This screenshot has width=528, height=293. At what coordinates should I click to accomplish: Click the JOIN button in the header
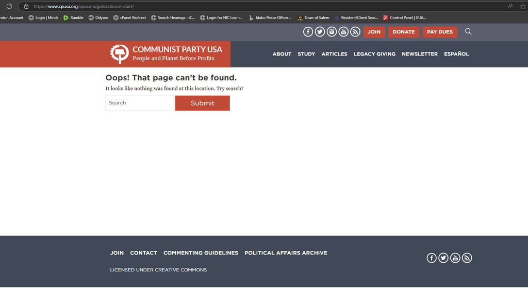tap(374, 32)
